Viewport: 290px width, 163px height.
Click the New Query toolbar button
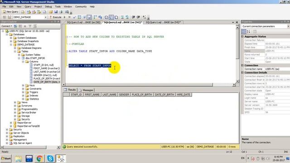10,12
